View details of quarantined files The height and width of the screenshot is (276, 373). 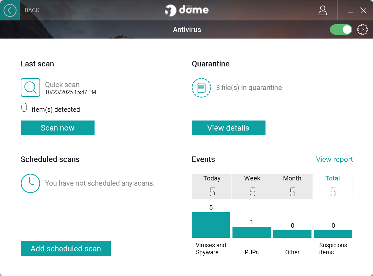tap(228, 128)
